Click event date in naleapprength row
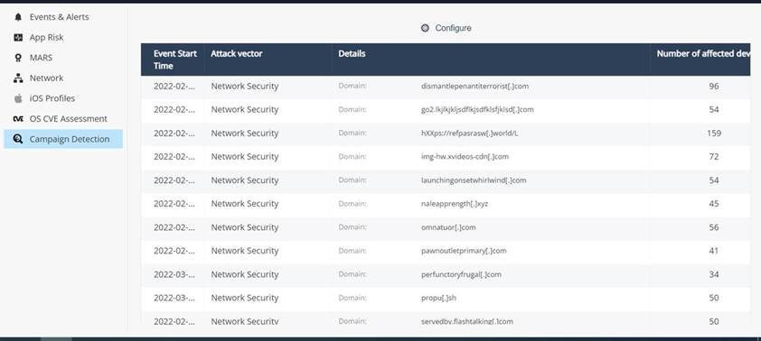 pyautogui.click(x=174, y=204)
